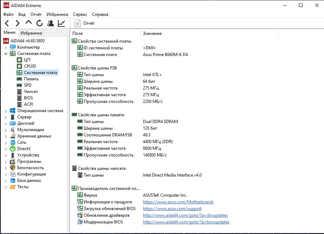The image size is (324, 234).
Task: Select the Intel Direct Media Interface v4.0 value
Action: [x=172, y=175]
